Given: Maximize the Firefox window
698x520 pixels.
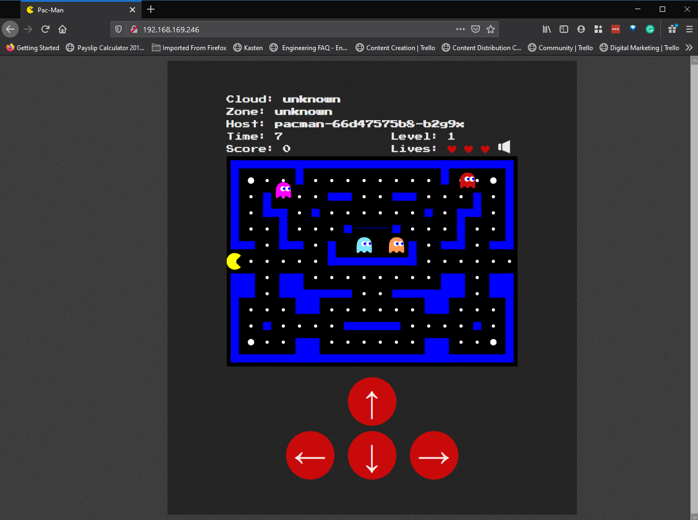Looking at the screenshot, I should click(662, 9).
